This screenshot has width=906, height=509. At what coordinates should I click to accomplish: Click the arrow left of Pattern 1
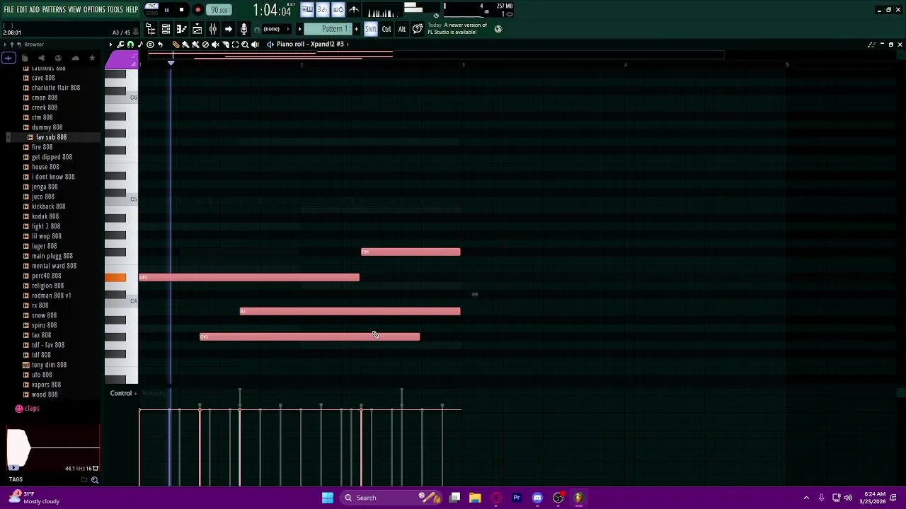(x=299, y=29)
